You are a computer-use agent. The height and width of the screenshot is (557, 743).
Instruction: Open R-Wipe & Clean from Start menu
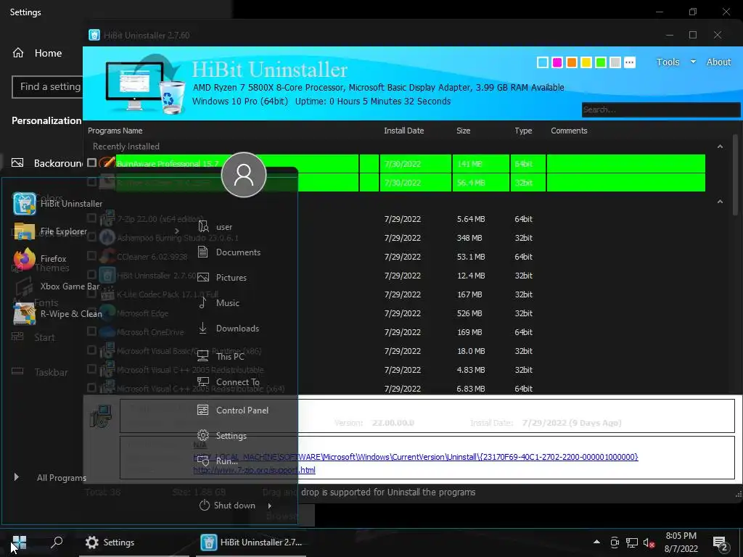point(57,313)
